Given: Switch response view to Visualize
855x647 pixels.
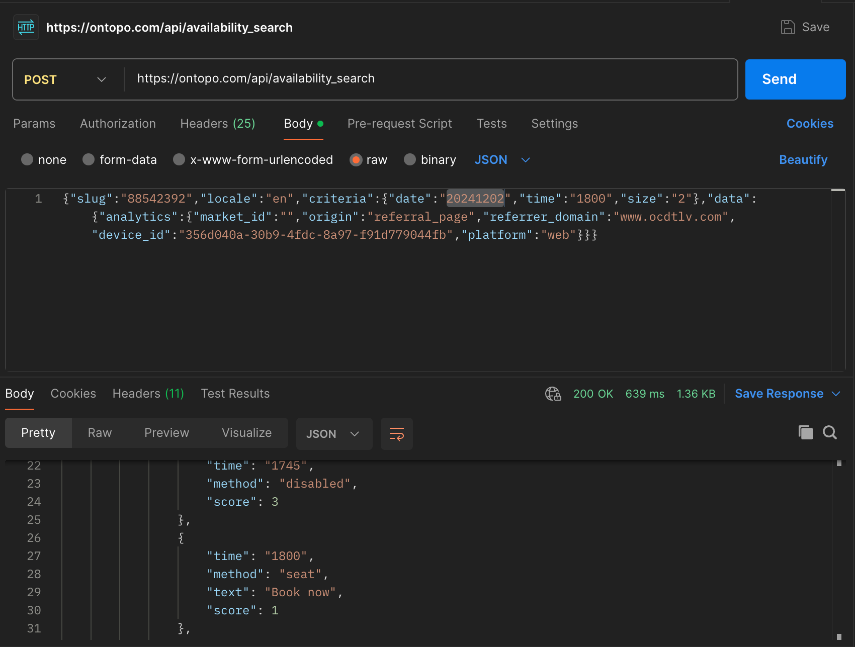Looking at the screenshot, I should tap(246, 433).
